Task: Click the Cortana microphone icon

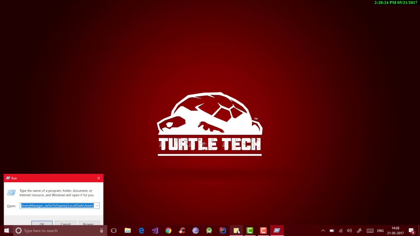Action: click(x=101, y=231)
